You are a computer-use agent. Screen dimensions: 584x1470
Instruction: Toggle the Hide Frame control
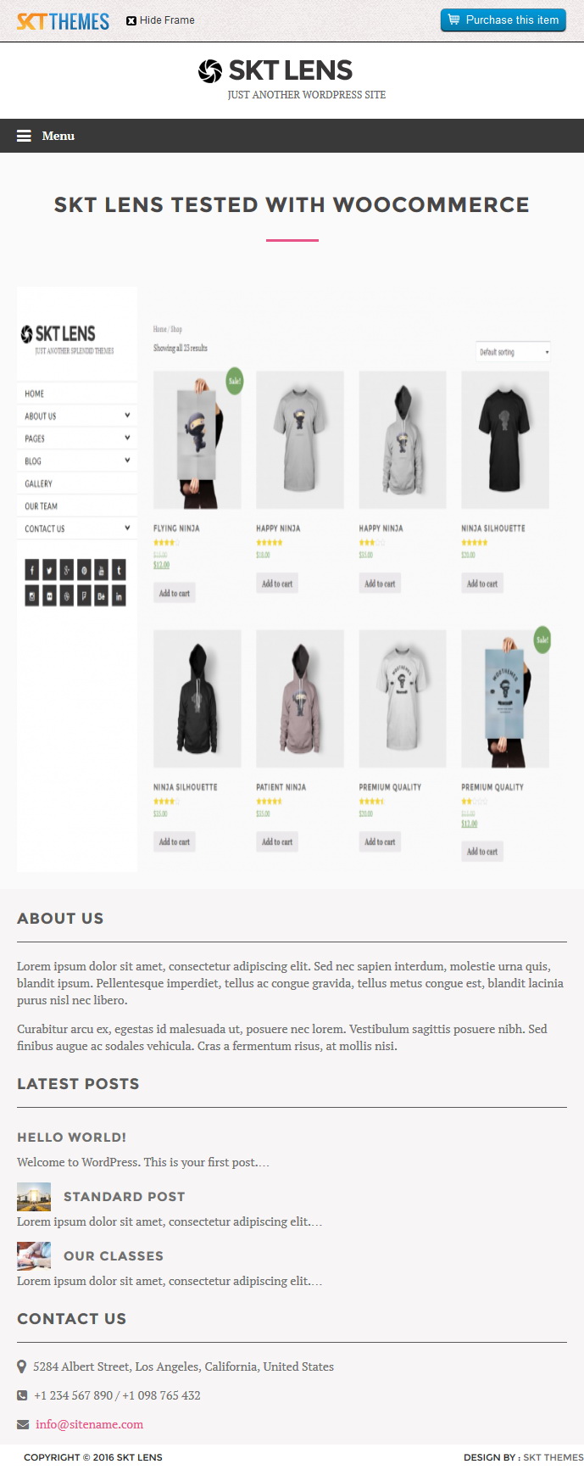(x=160, y=20)
